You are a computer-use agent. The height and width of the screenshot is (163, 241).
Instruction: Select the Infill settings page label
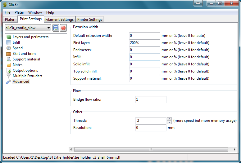[16, 42]
